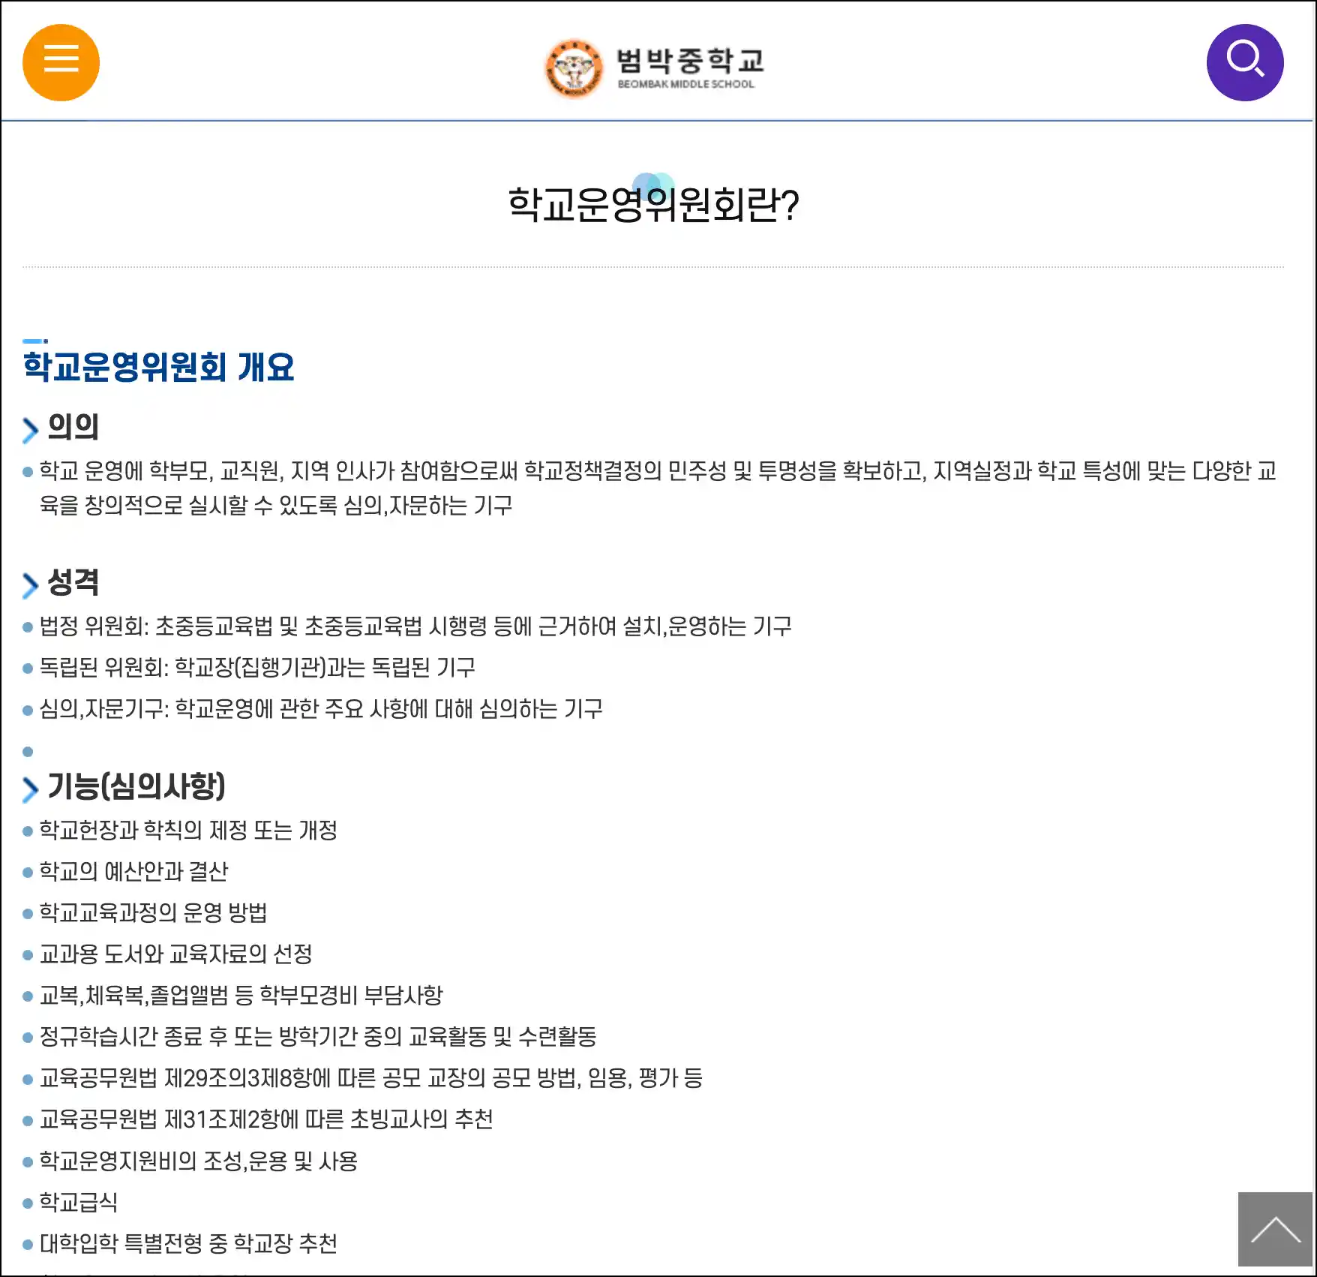Click the scroll-to-top arrow button
This screenshot has height=1277, width=1317.
[x=1275, y=1229]
